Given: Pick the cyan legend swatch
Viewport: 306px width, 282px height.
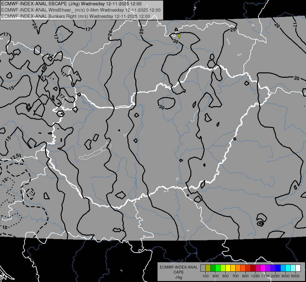Looking at the screenshot, I should pos(288,268).
